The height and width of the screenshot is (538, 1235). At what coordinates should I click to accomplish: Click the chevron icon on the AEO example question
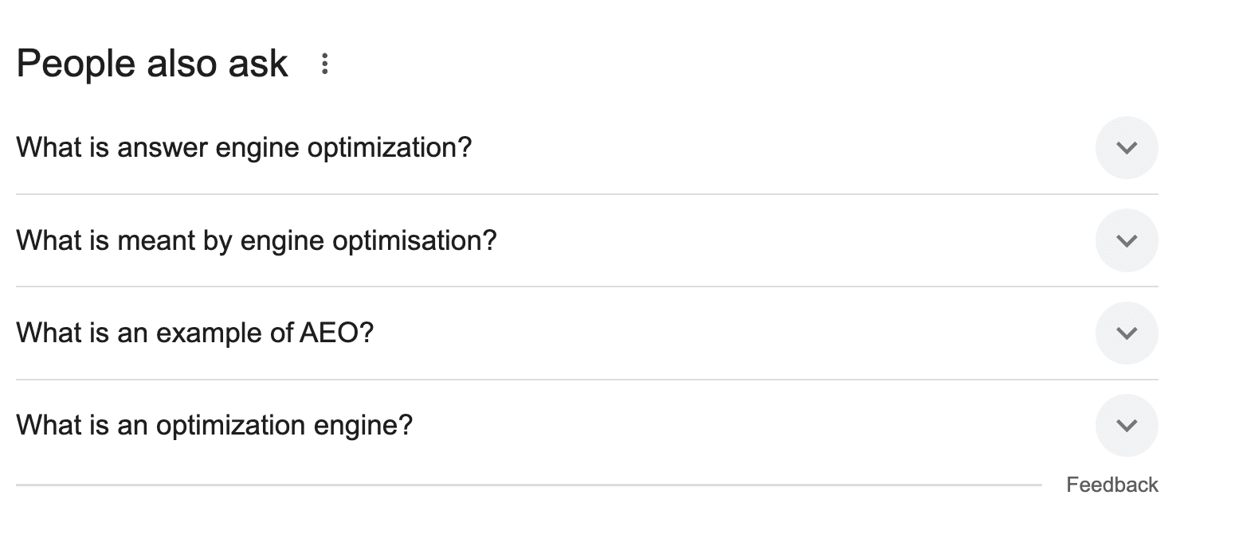pyautogui.click(x=1127, y=333)
